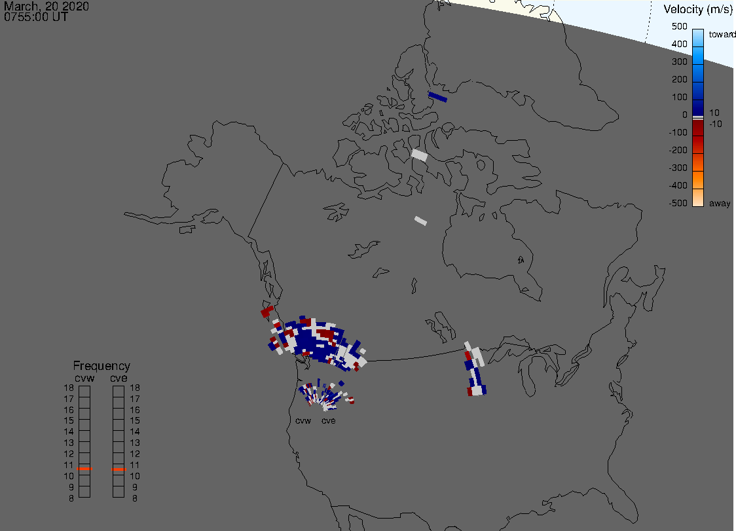This screenshot has width=736, height=531.
Task: Select the "Velocity (m/s)" legend title
Action: pos(698,9)
